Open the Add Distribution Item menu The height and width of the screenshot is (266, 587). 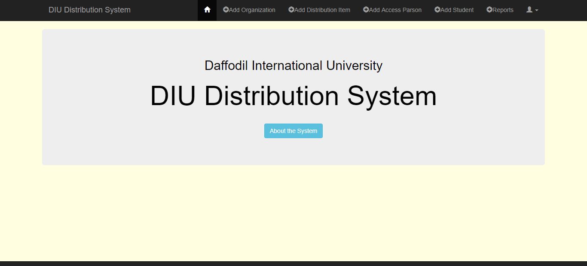pos(319,10)
